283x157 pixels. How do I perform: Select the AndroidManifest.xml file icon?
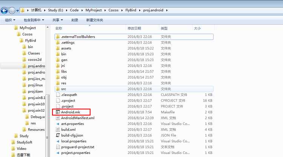[x=58, y=118]
